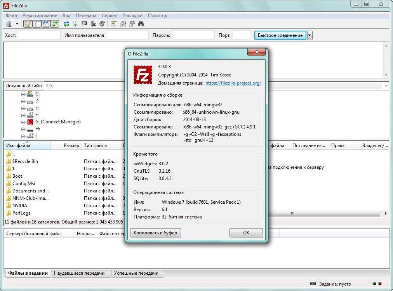
Task: Open the Передача menu
Action: [86, 15]
